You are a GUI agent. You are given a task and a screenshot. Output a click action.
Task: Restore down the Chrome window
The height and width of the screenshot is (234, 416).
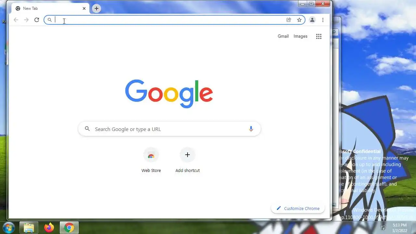311,4
